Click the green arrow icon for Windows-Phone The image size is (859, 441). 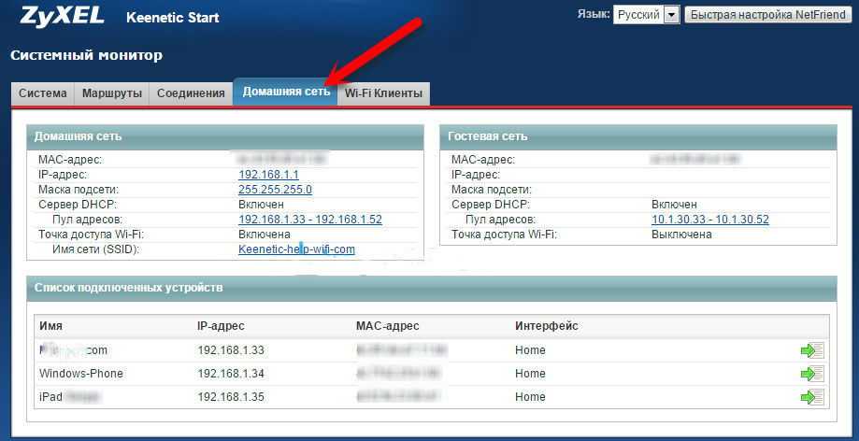click(x=810, y=374)
